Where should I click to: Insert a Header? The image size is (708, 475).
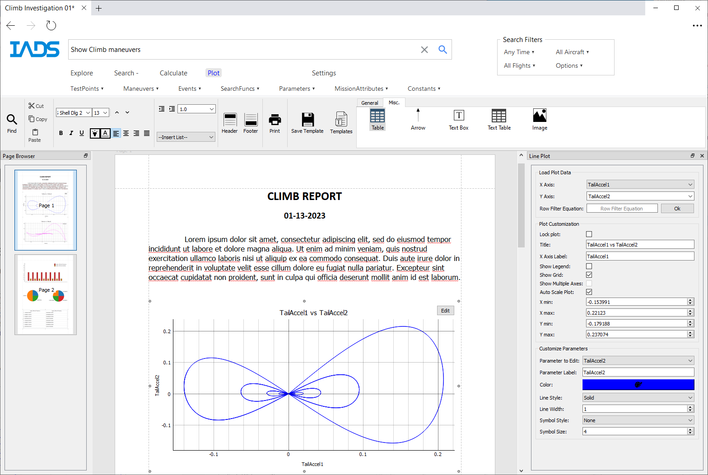pyautogui.click(x=229, y=123)
